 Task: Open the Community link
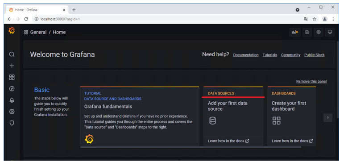pos(291,55)
